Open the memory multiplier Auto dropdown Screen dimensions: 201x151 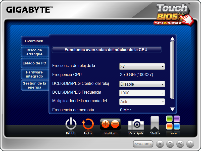coord(142,102)
